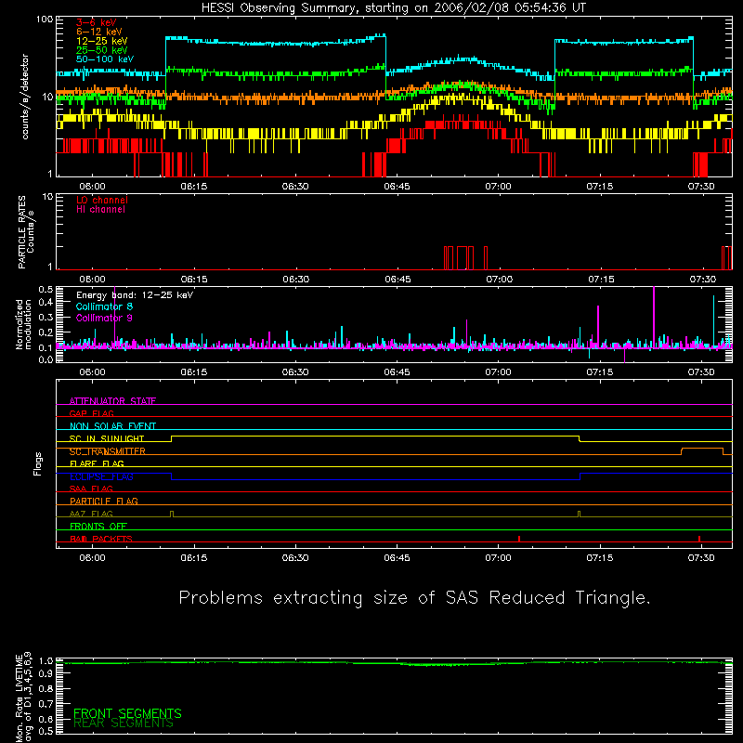Click the PARTICLE RATES Counts/s axis label

coord(26,232)
